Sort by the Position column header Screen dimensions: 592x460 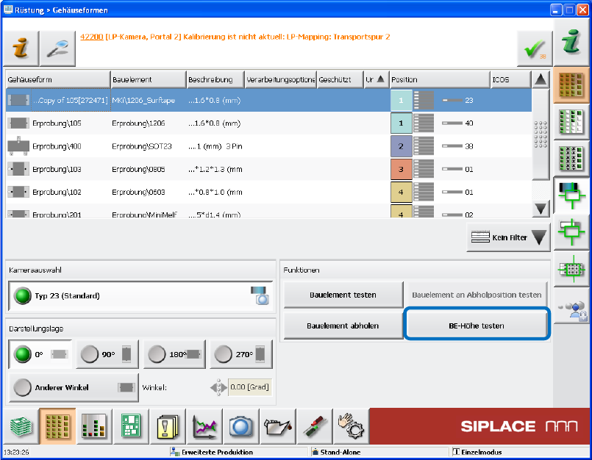439,79
